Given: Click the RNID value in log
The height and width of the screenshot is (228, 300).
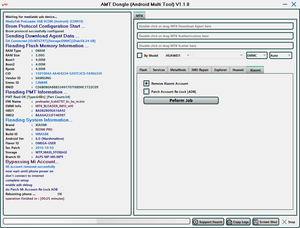Looking at the screenshot, I should click(67, 87).
